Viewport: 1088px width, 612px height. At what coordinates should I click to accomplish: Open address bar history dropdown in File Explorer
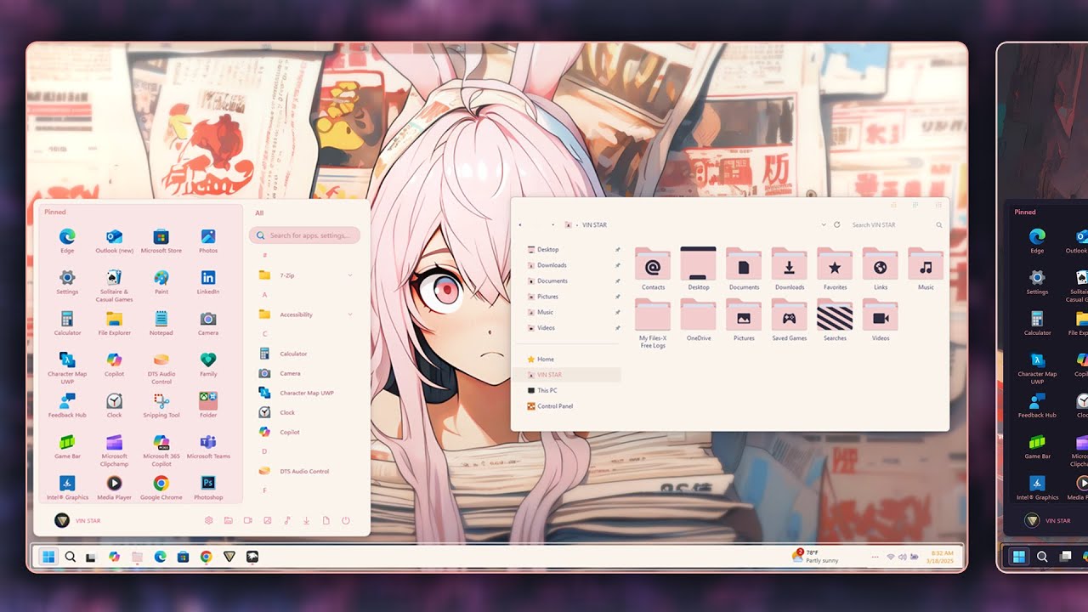click(824, 224)
